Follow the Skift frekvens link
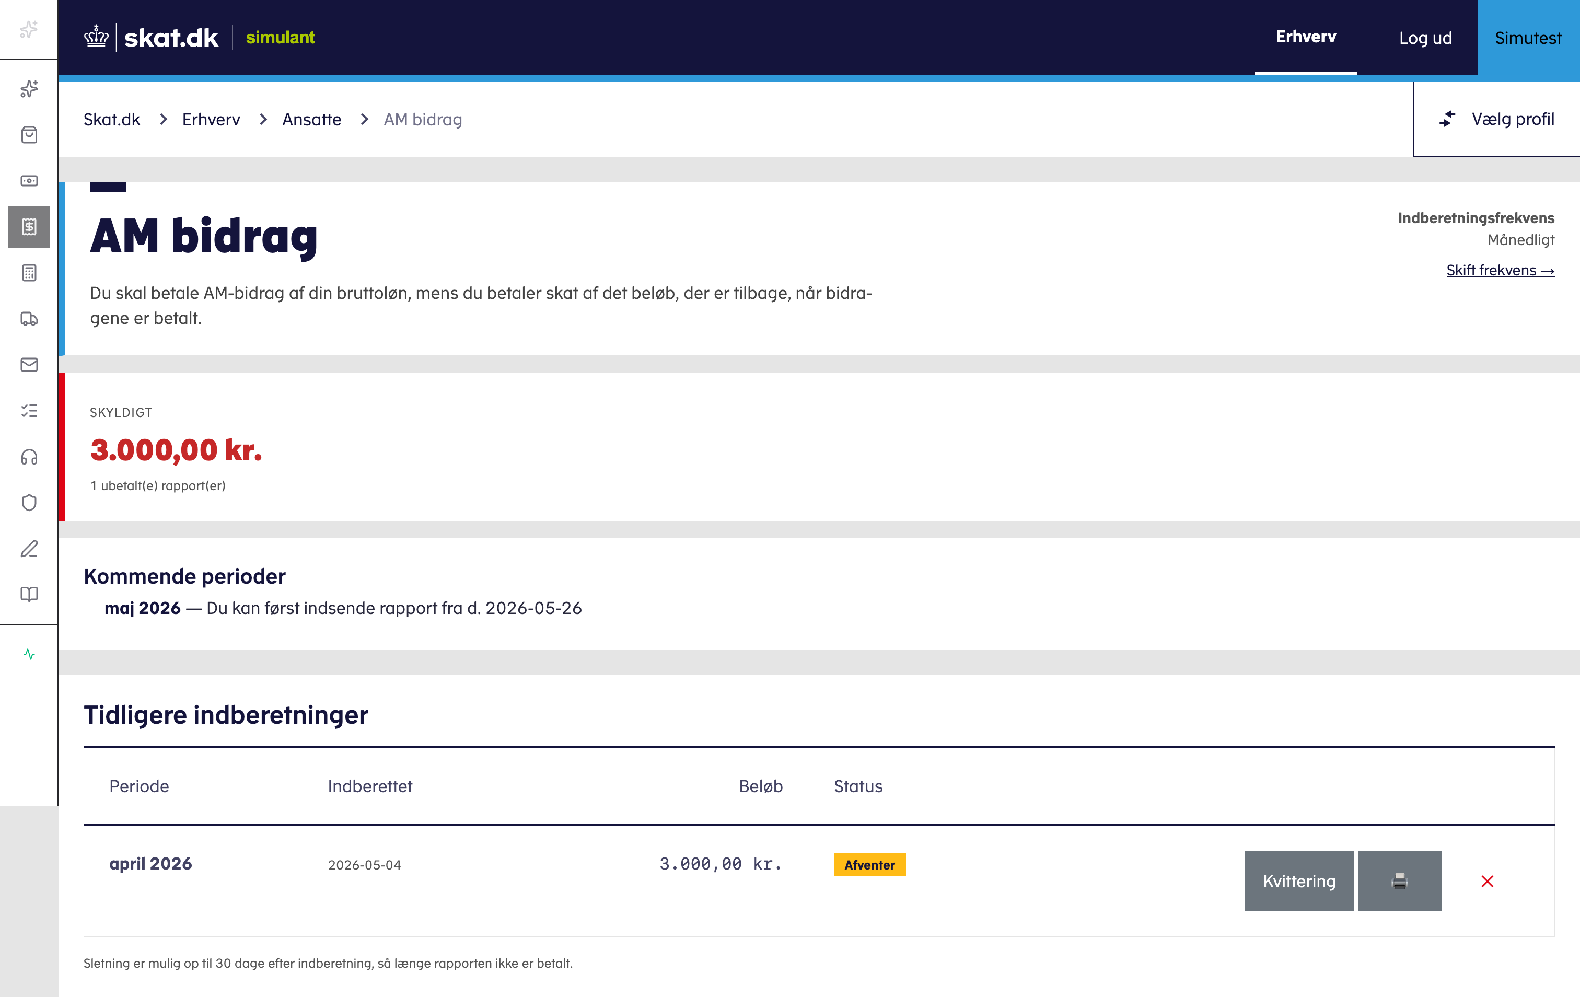This screenshot has height=997, width=1580. click(1500, 270)
